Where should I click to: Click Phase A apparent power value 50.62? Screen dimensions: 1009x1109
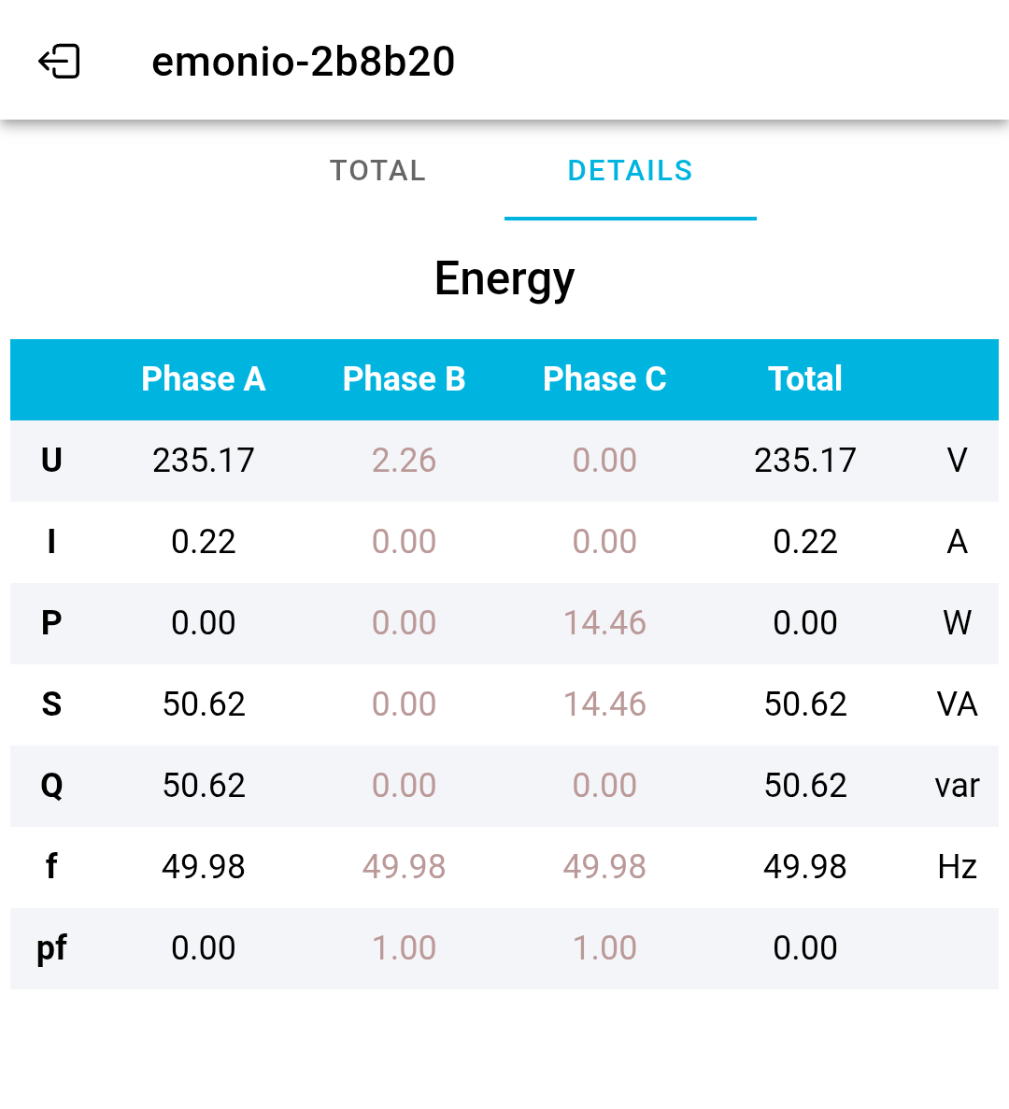pyautogui.click(x=203, y=704)
